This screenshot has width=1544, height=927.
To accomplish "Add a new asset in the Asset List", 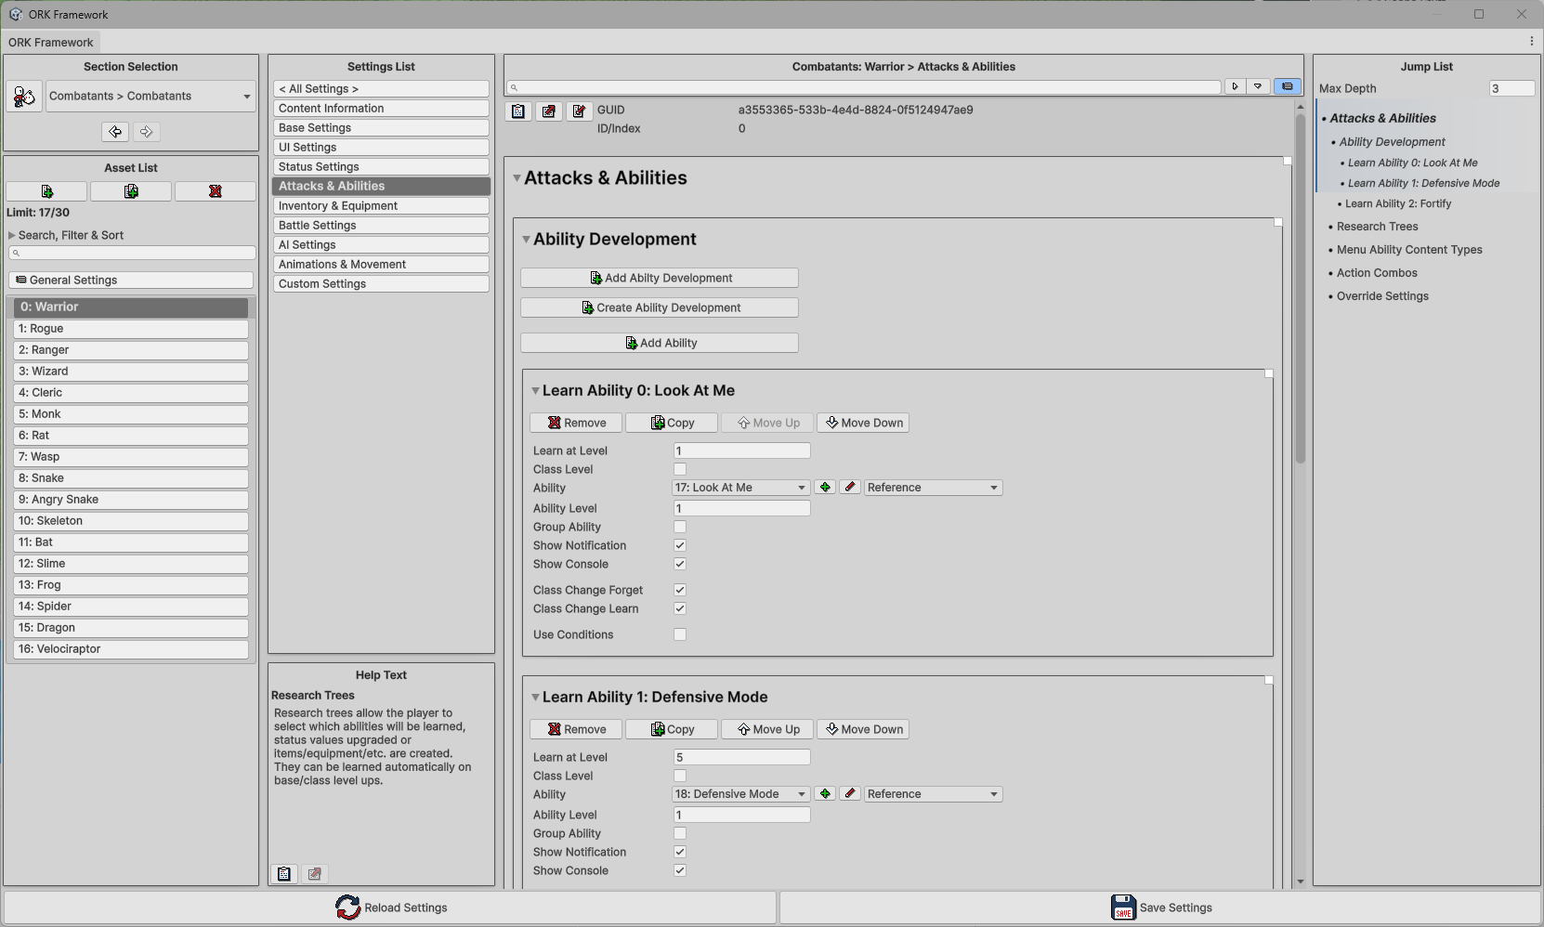I will coord(46,191).
